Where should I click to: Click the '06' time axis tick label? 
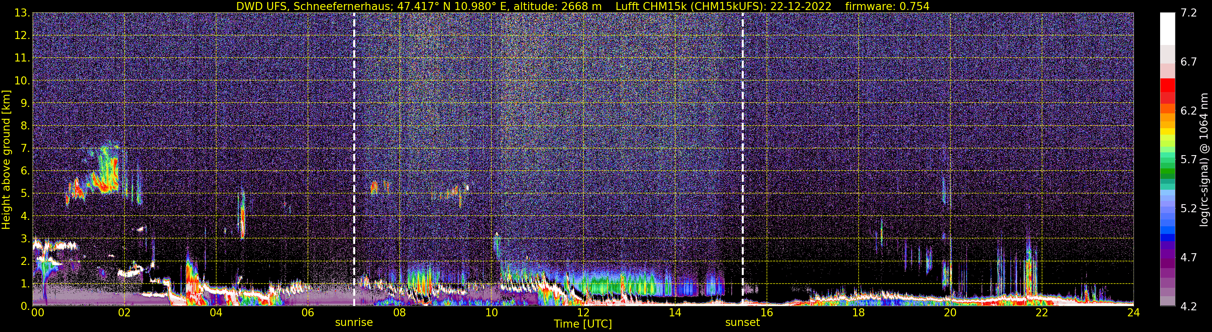308,313
